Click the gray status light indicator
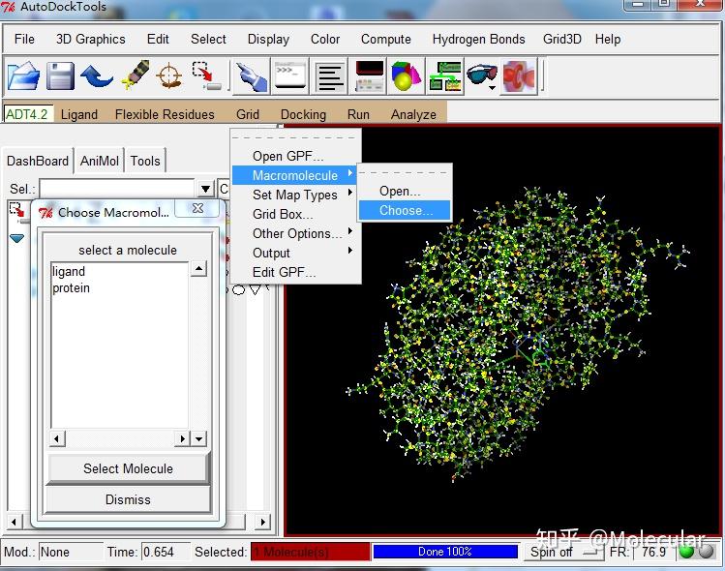The width and height of the screenshot is (725, 571). coord(706,552)
